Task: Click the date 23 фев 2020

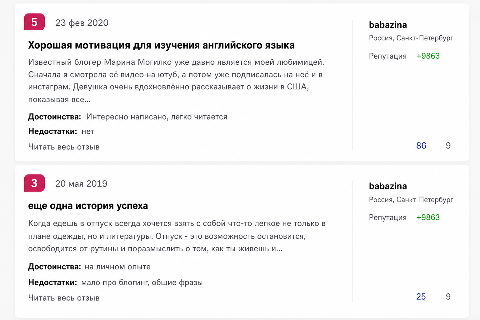Action: 82,23
